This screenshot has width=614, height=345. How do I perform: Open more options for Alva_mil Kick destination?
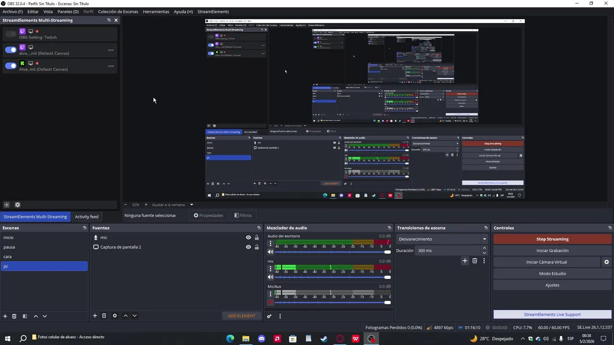pos(111,66)
